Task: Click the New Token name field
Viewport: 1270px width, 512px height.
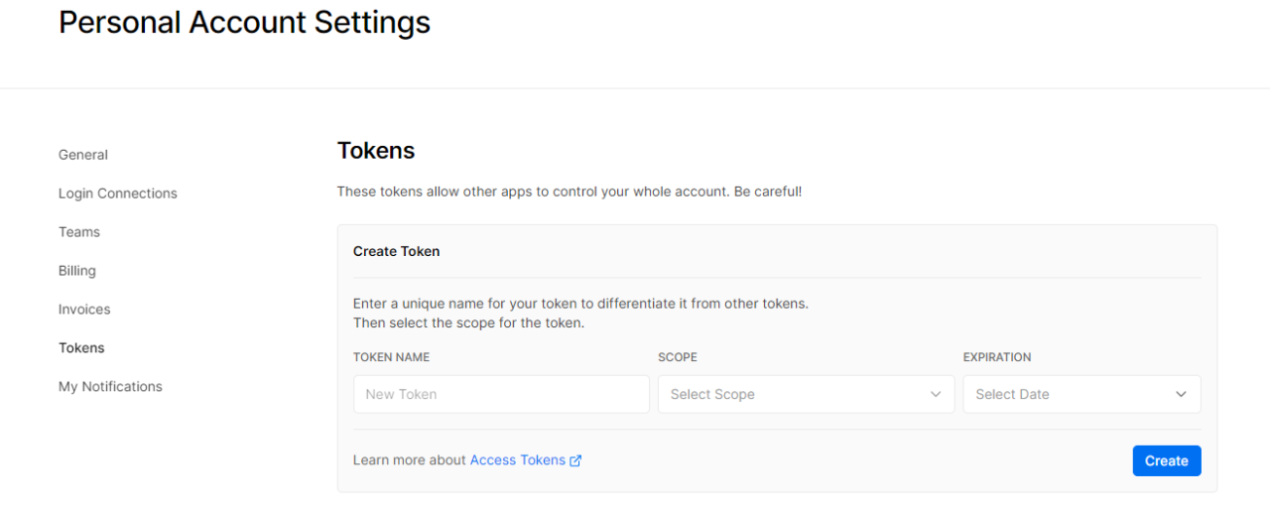Action: pyautogui.click(x=501, y=394)
